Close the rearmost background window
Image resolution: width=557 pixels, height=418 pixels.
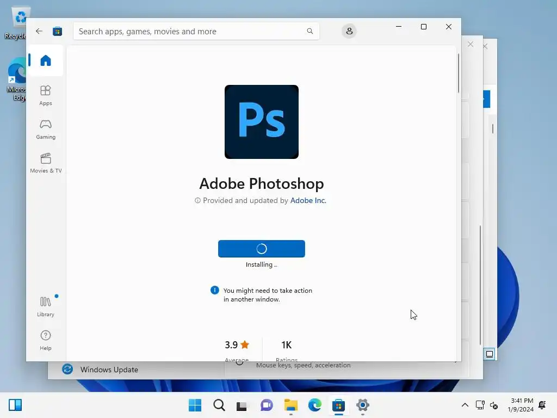pyautogui.click(x=485, y=47)
